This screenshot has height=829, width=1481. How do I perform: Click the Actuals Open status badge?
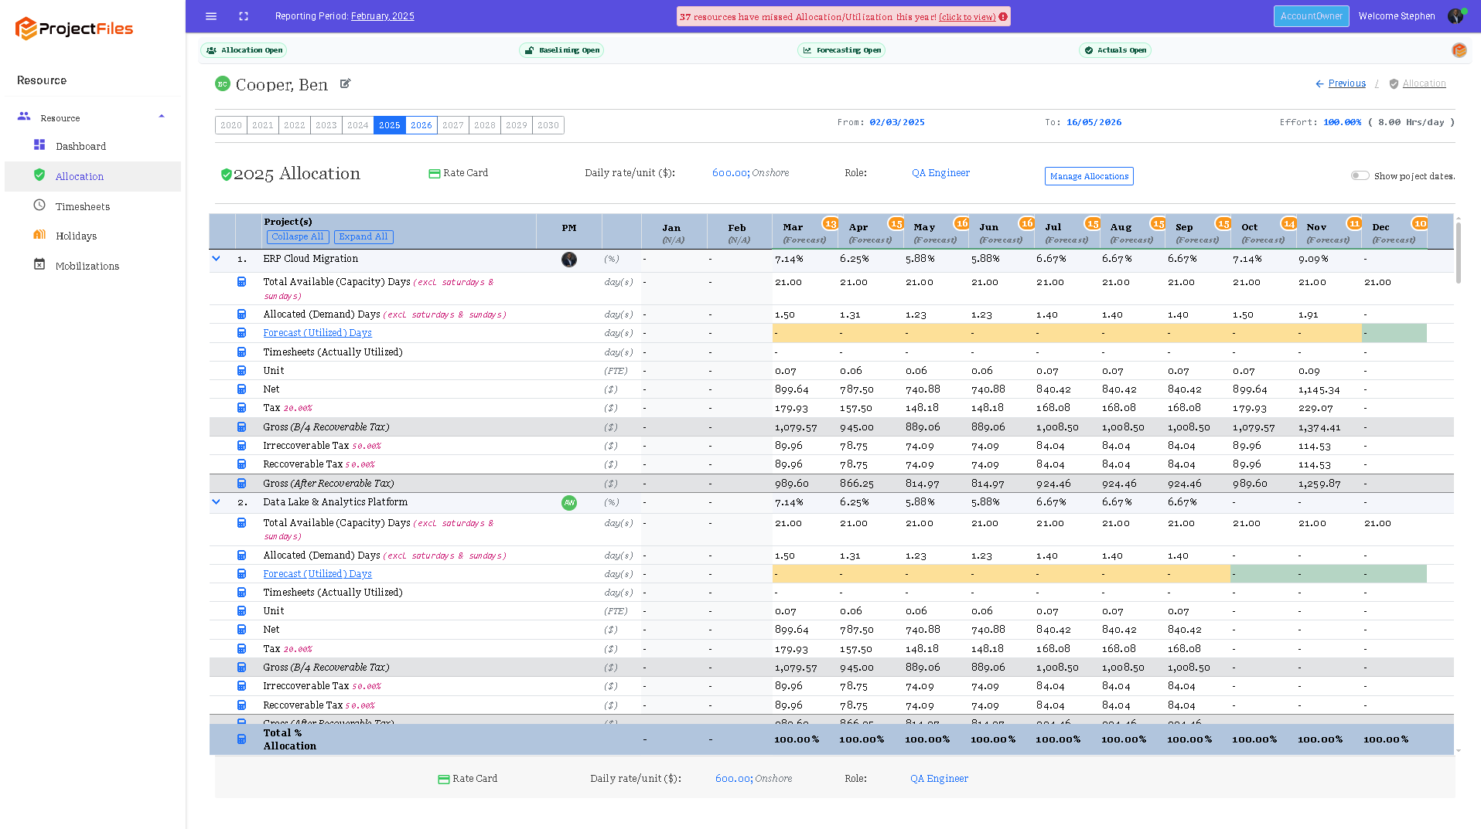point(1115,50)
